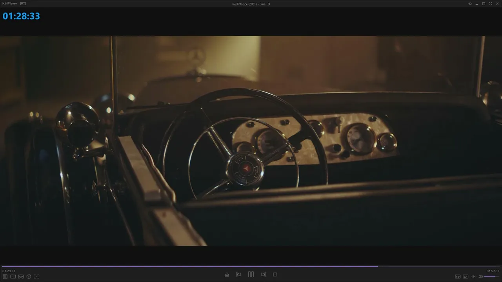Pin the player window on top
The height and width of the screenshot is (282, 502).
point(470,4)
